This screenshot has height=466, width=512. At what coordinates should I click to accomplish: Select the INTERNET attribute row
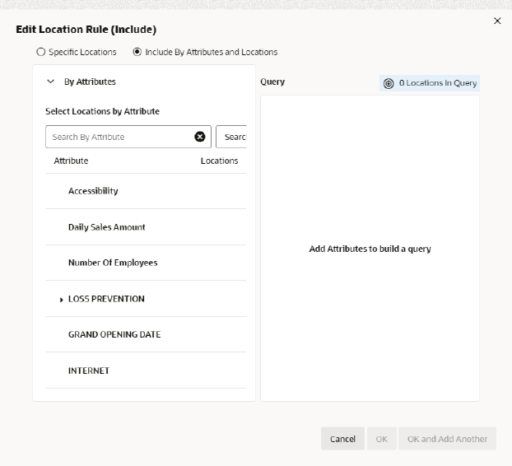146,370
